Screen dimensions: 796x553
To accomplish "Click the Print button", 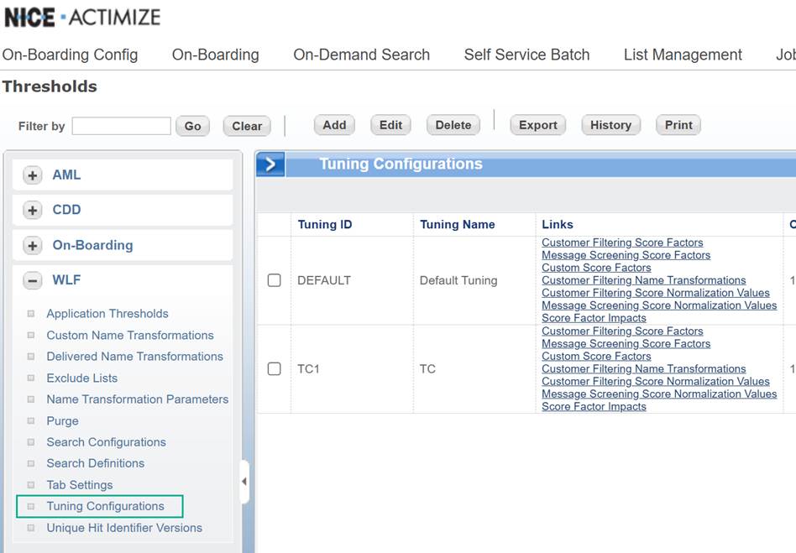I will (678, 125).
